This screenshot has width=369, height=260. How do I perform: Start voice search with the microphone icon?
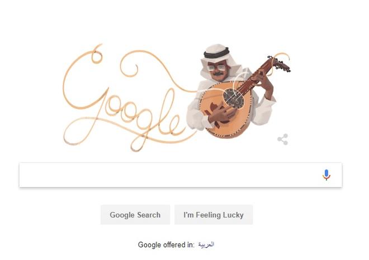(326, 175)
